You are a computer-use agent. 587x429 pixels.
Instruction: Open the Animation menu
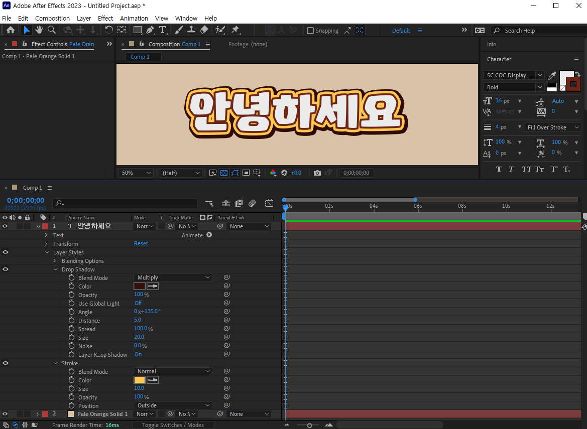(x=134, y=18)
